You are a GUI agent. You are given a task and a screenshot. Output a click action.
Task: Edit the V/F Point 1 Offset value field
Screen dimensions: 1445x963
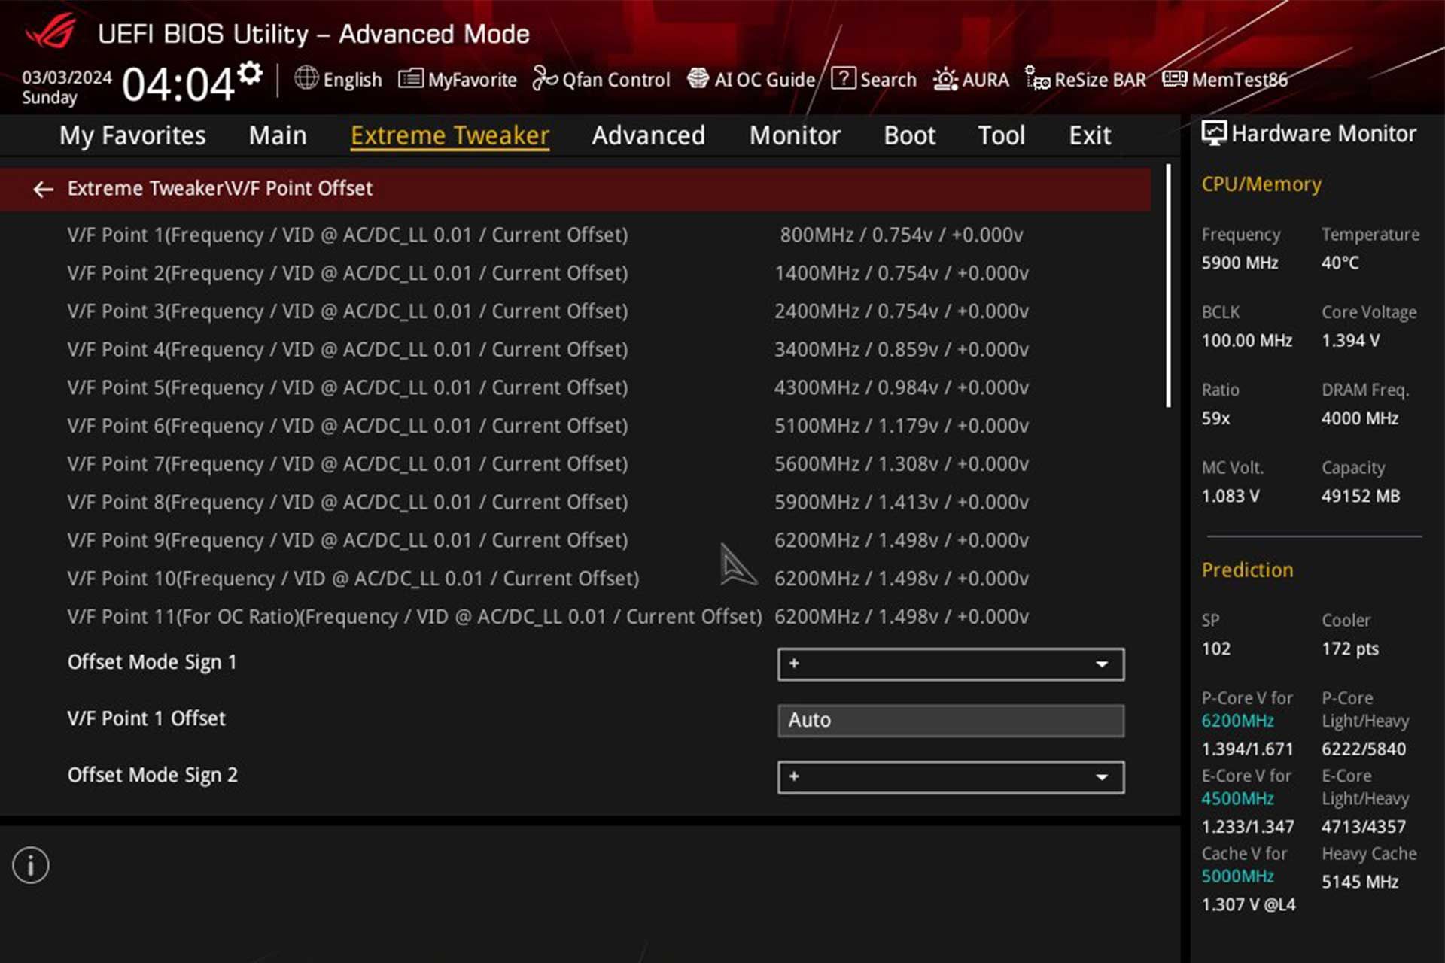[951, 720]
